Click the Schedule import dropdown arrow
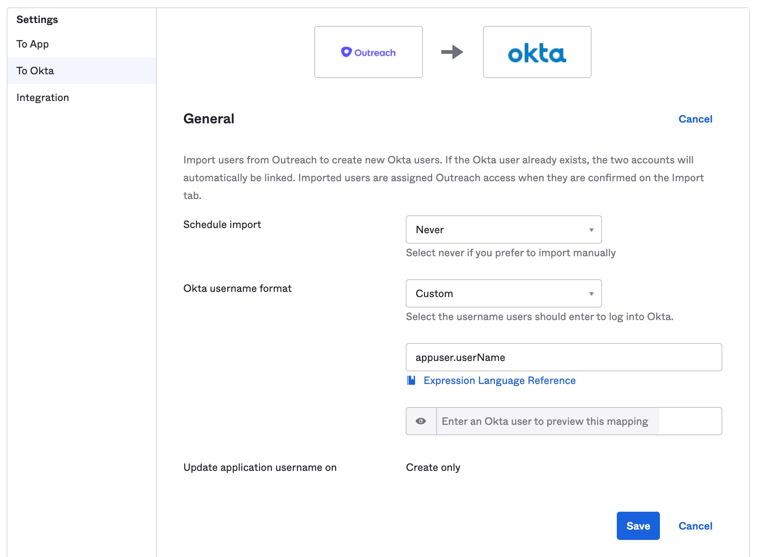Screen dimensions: 758x557 (x=591, y=230)
